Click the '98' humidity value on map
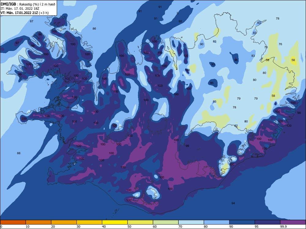This screenshot has width=306, height=229. point(40,34)
